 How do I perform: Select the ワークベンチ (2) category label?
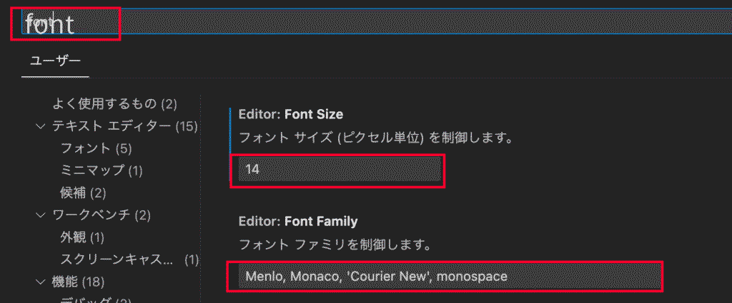point(101,215)
